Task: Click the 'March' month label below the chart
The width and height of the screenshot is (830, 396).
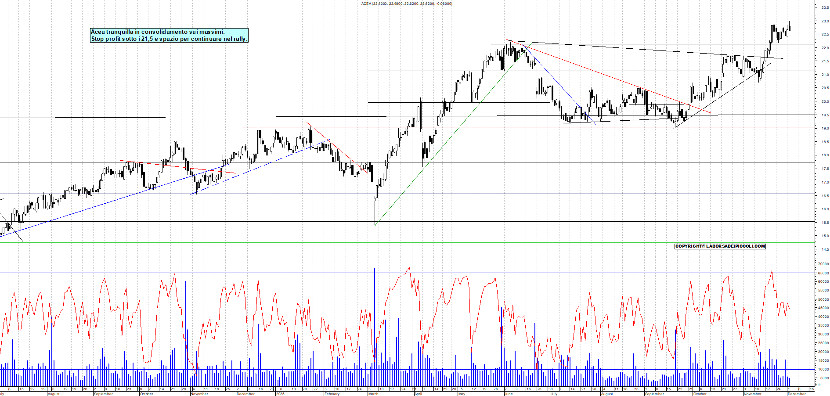Action: [373, 393]
